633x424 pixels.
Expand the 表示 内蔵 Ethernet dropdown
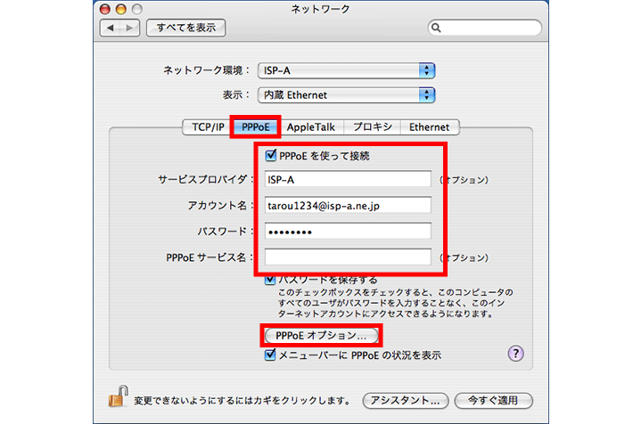click(345, 94)
